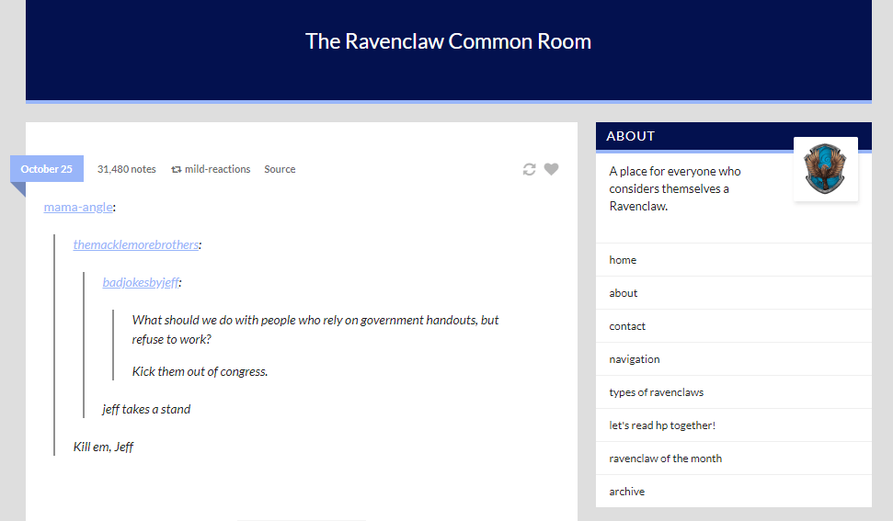Image resolution: width=893 pixels, height=521 pixels.
Task: Open types of ravenclaws page
Action: (734, 391)
